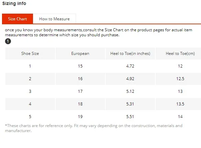The width and height of the screenshot is (201, 148).
Task: Click European size 16 cell
Action: [x=80, y=79]
